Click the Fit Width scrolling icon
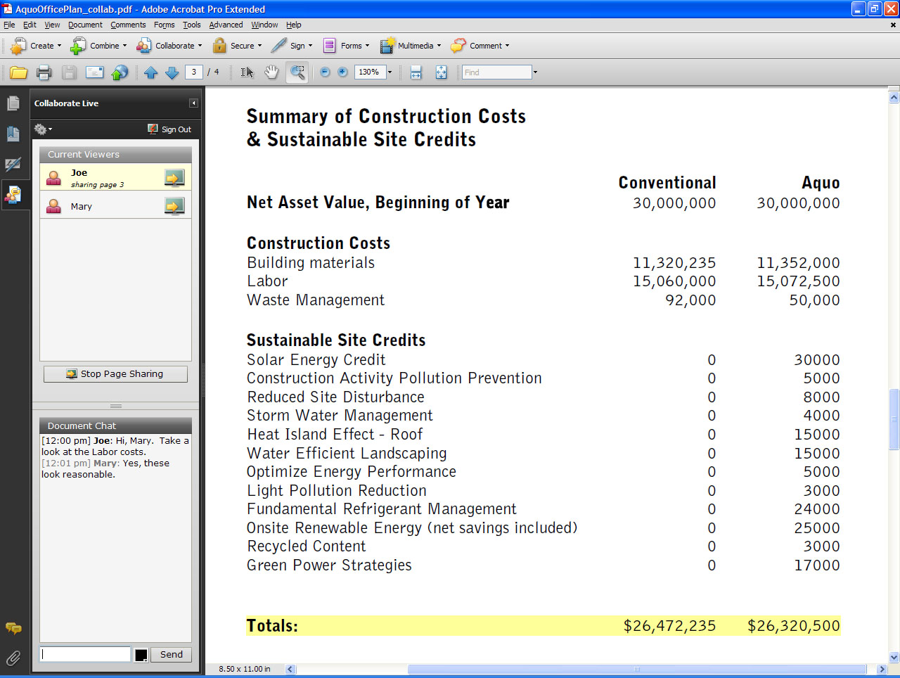The height and width of the screenshot is (678, 900). point(416,72)
